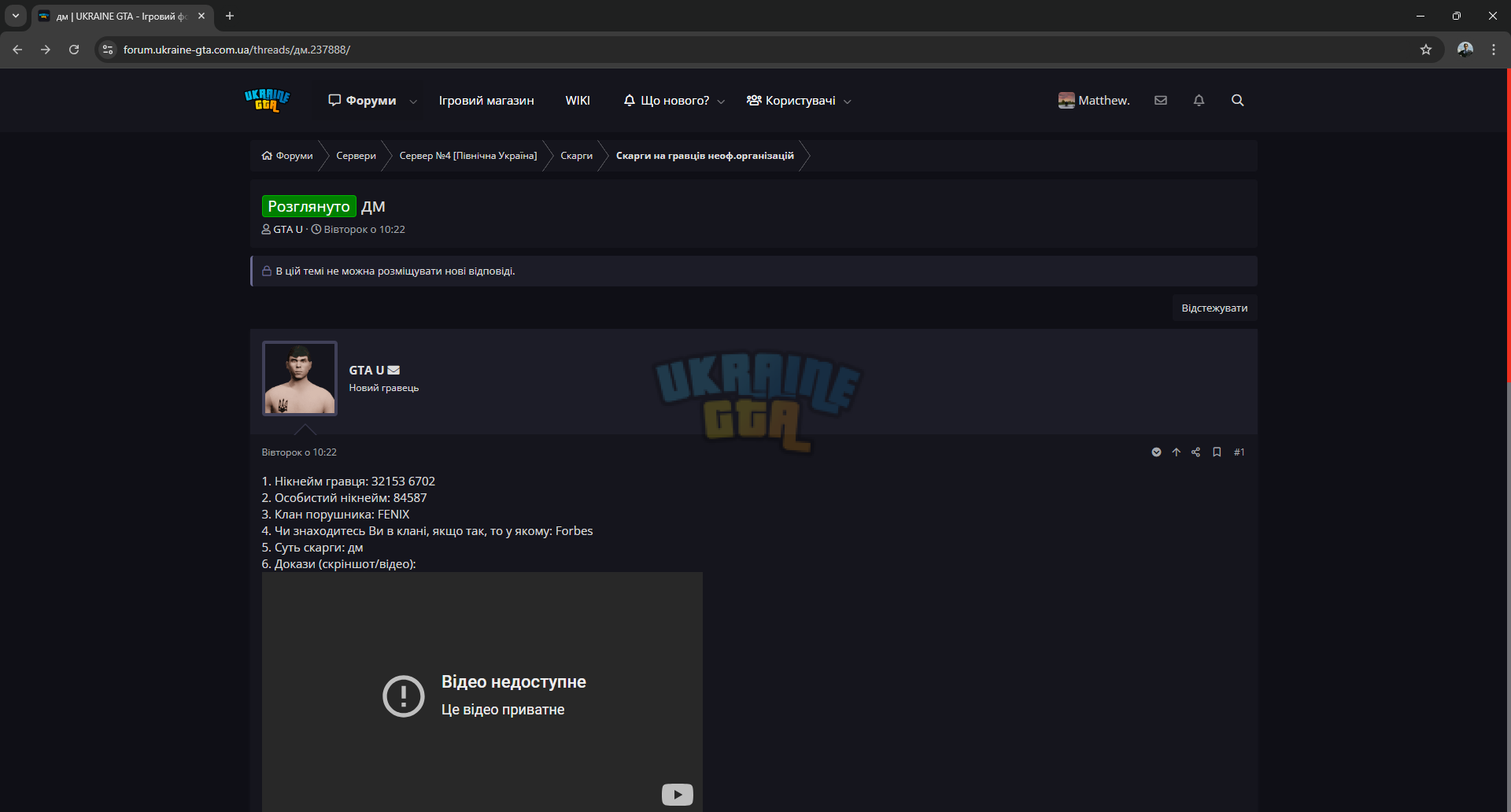Expand the Форуми dropdown chevron
The image size is (1511, 812).
413,101
